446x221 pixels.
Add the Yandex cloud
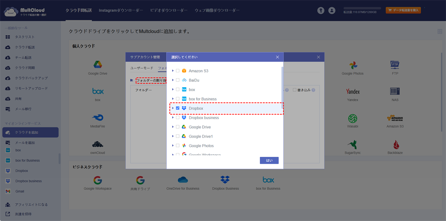click(353, 94)
